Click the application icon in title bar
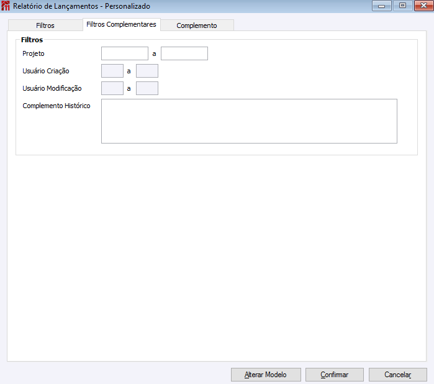434x384 pixels. click(x=6, y=6)
